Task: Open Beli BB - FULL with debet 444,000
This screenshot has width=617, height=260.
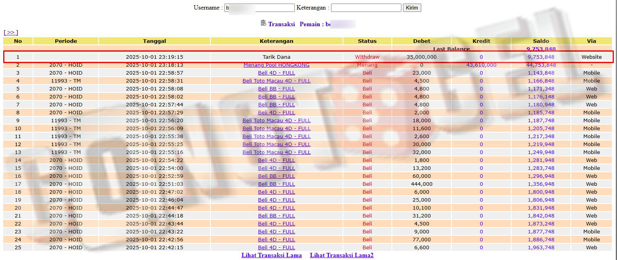Action: coord(276,184)
